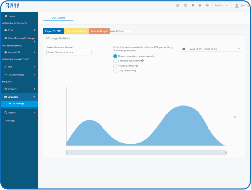Click the chart zoom range slider bar
The height and width of the screenshot is (190, 251).
pos(146,153)
